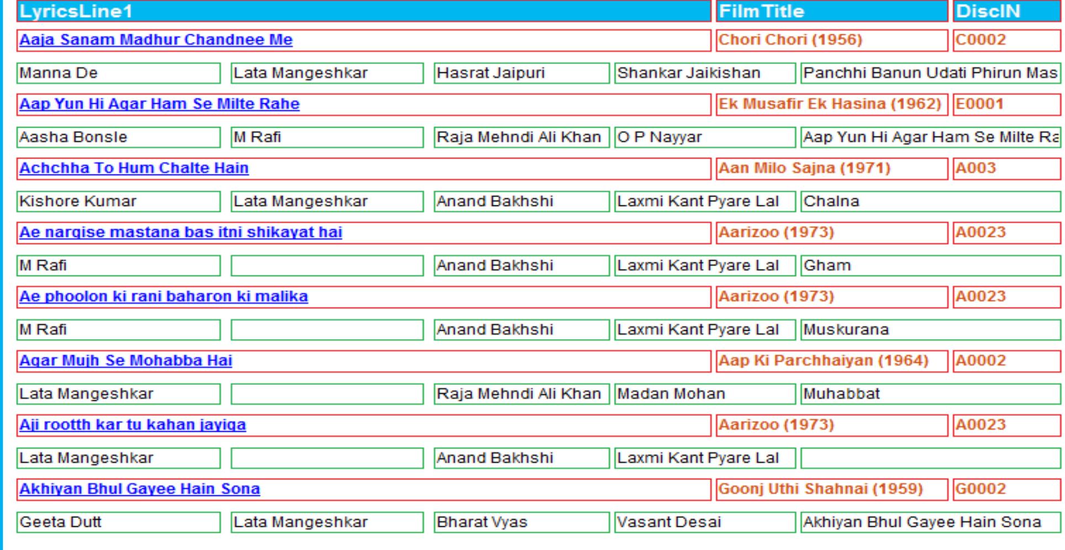Click the Achchha To Hum Chalte Hain link
The image size is (1065, 550).
[134, 168]
